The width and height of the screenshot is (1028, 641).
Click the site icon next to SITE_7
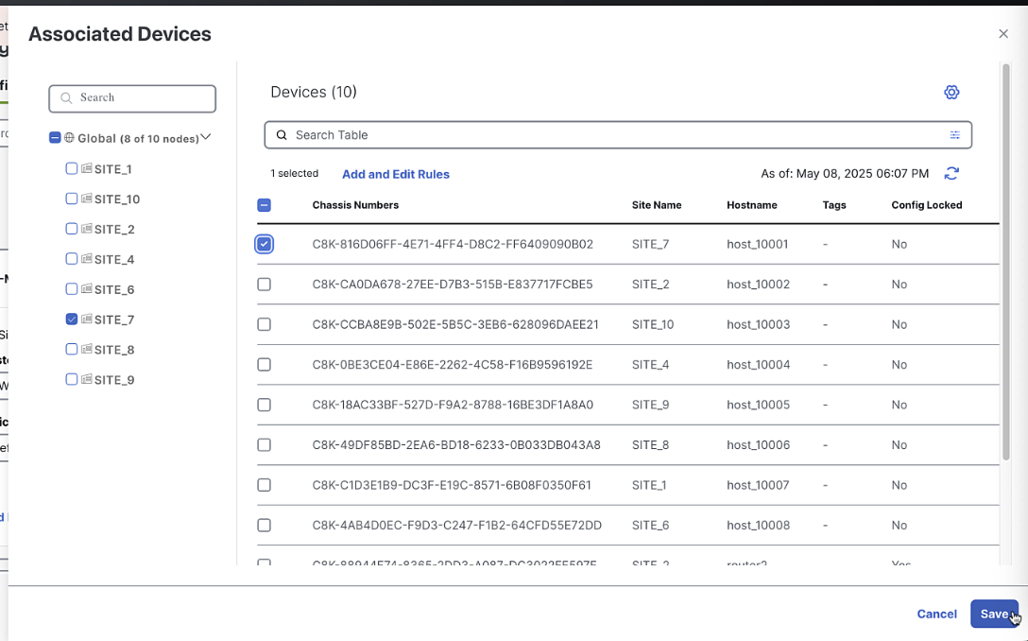click(x=87, y=320)
